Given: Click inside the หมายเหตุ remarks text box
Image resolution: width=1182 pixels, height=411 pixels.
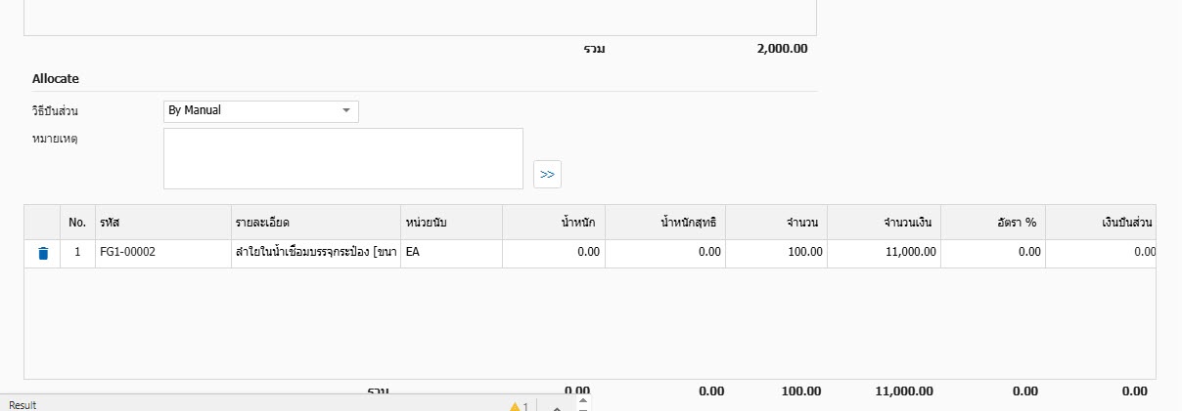Looking at the screenshot, I should point(342,158).
